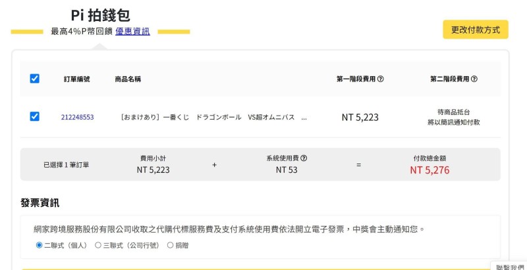Click the 發票資訊 section heading
The image size is (527, 270).
pos(40,203)
